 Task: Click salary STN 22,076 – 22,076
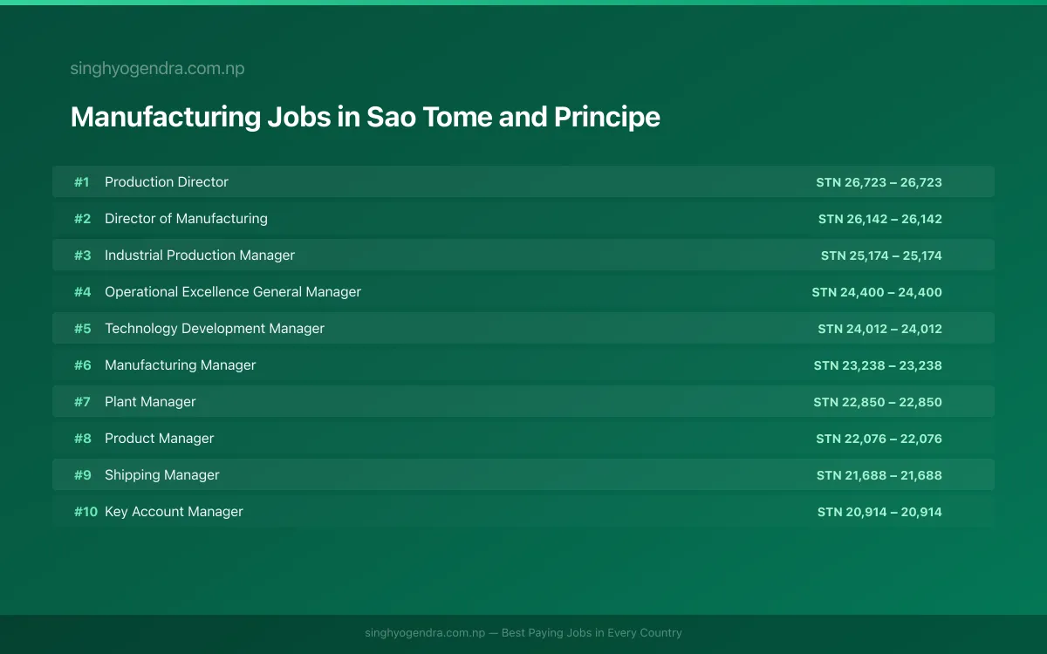click(x=879, y=439)
